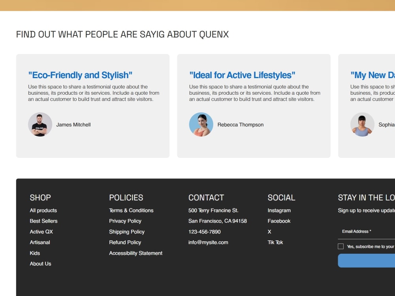
Task: Click the info@mysite.com email link
Action: click(x=208, y=242)
